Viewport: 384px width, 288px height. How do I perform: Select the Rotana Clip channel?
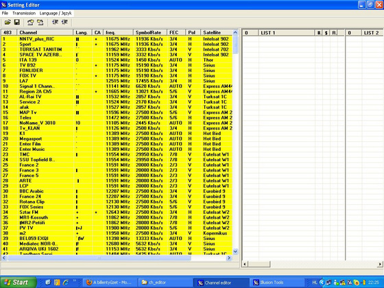click(117, 202)
